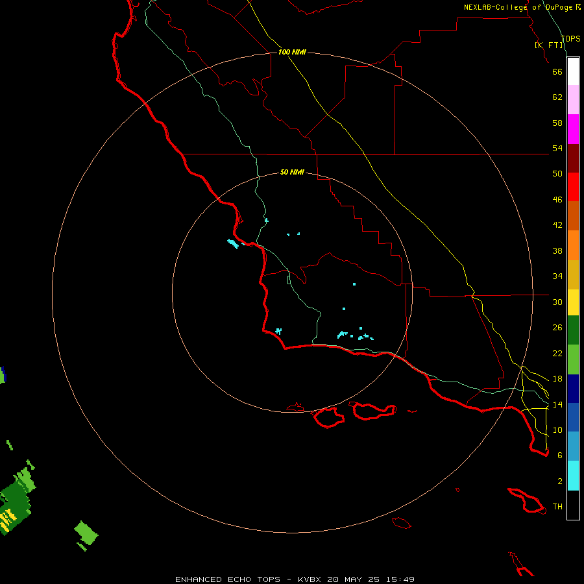Image resolution: width=584 pixels, height=584 pixels.
Task: Click the yellow legend swatch
Action: (573, 302)
